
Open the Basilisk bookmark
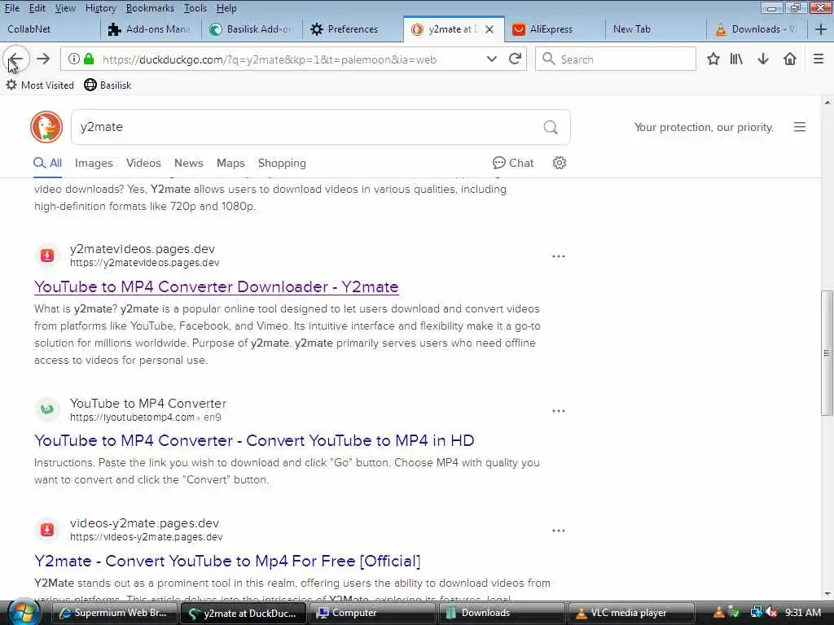(x=108, y=85)
